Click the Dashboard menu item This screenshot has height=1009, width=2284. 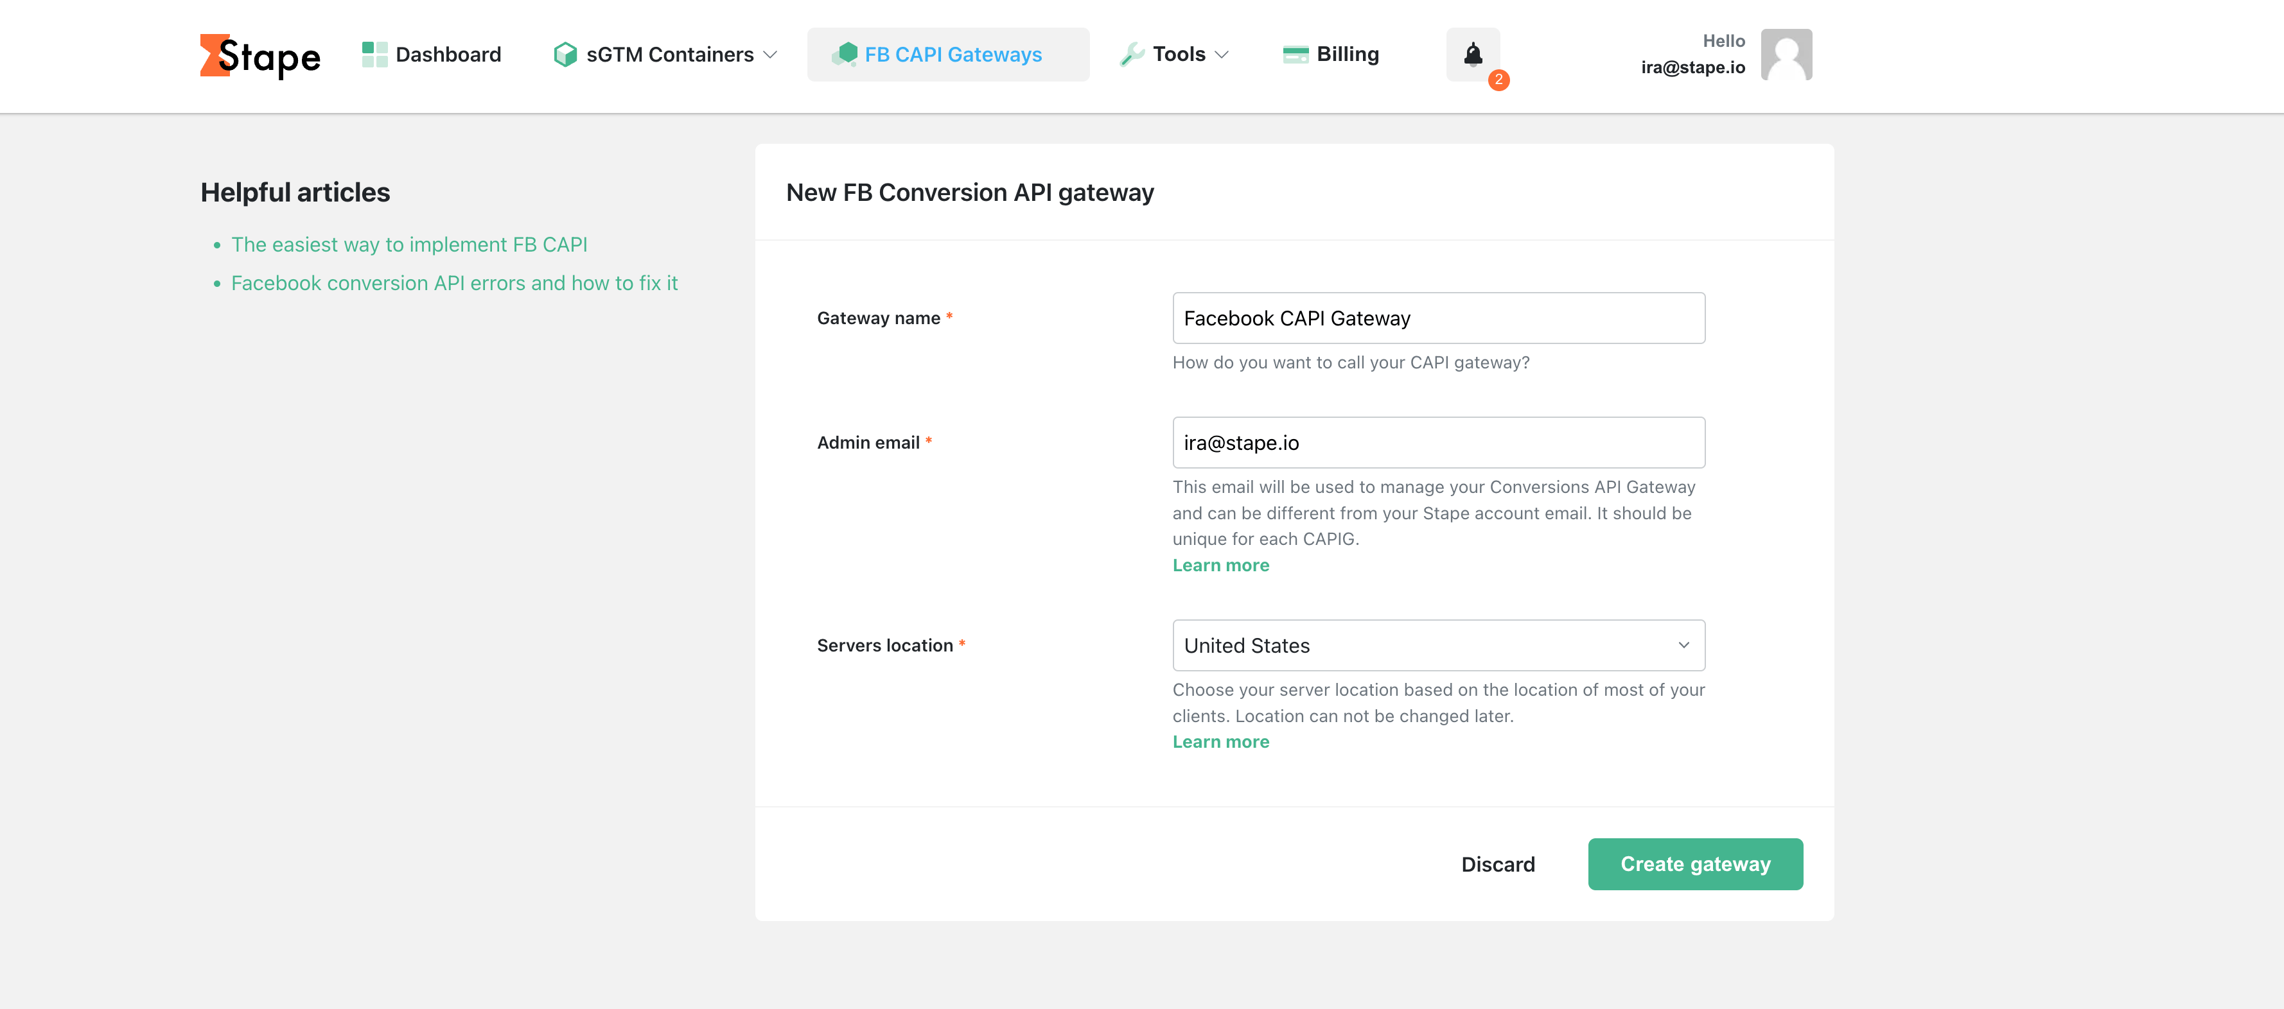coord(431,54)
